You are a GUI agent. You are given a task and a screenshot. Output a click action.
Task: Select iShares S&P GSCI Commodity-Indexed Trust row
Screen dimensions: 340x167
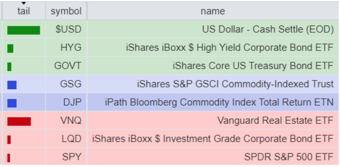point(170,84)
